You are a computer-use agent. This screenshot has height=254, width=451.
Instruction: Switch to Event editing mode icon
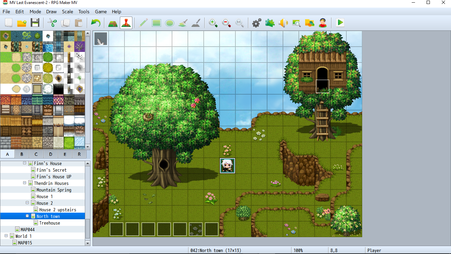tap(126, 23)
